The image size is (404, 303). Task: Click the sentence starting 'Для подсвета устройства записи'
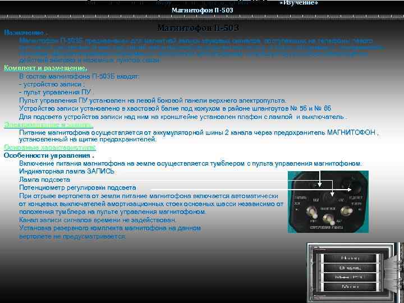point(183,117)
